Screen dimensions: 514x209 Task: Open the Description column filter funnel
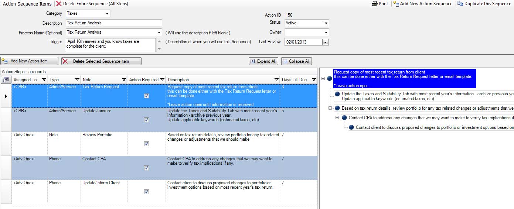pos(276,80)
